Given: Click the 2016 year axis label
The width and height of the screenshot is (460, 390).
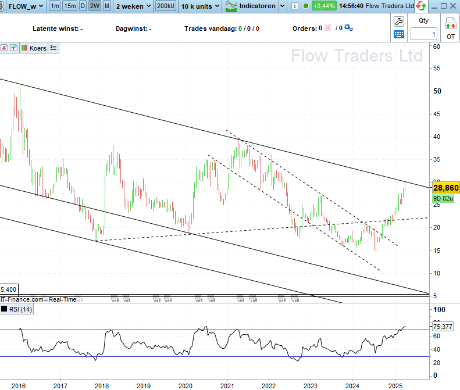Looking at the screenshot, I should tap(19, 386).
